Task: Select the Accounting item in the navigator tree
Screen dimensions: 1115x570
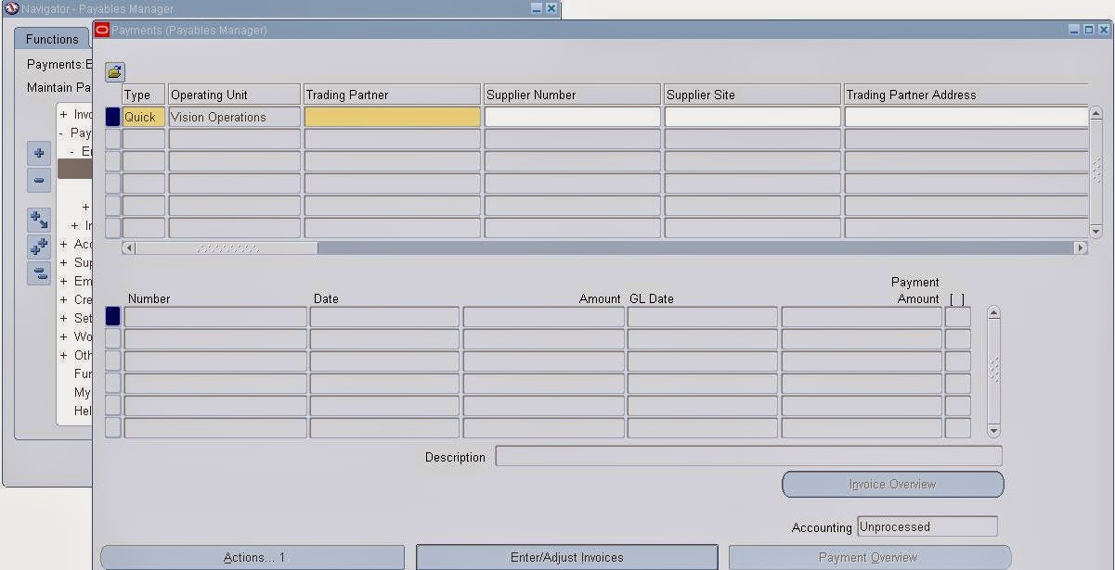Action: tap(82, 244)
